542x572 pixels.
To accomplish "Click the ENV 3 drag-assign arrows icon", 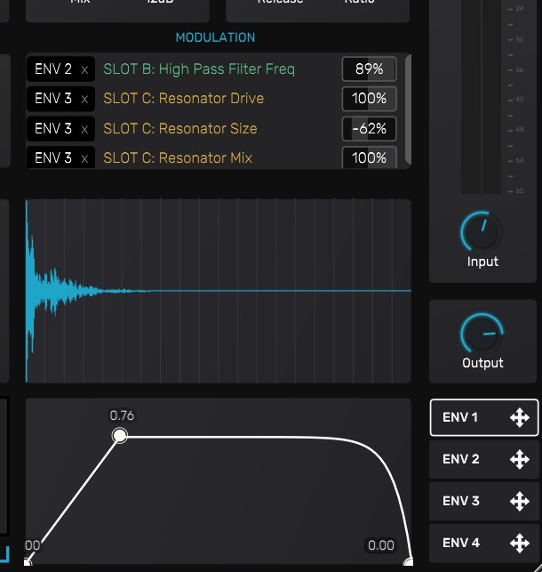I will coord(519,501).
